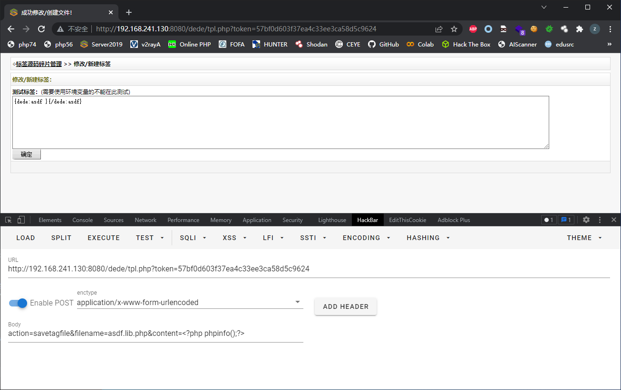The image size is (621, 390).
Task: Switch to the Adblock Plus tab
Action: click(x=454, y=220)
